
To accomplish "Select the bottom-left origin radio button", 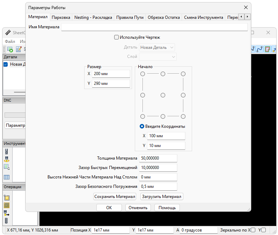I will pyautogui.click(x=142, y=116).
